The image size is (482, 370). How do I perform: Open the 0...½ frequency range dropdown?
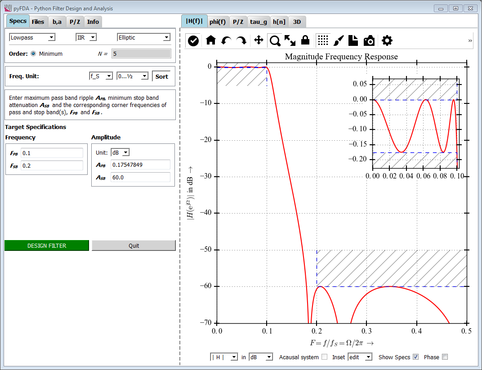[x=133, y=76]
